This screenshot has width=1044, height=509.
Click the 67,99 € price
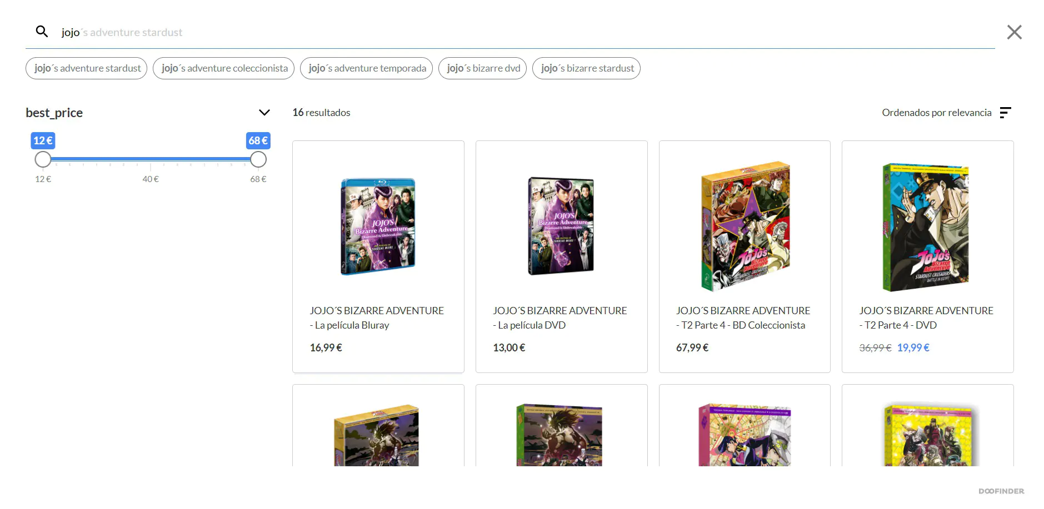[x=692, y=348]
